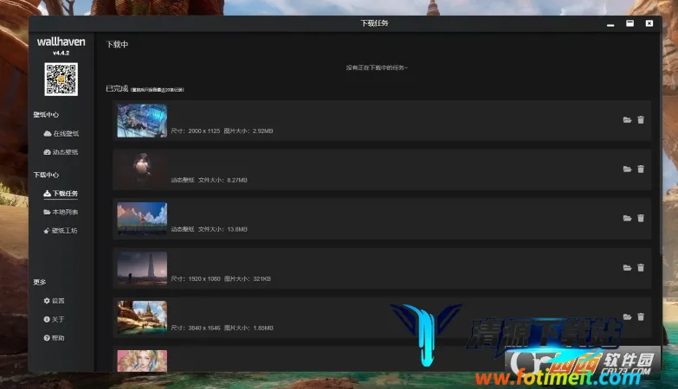Select 下载任务 in the sidebar

61,194
